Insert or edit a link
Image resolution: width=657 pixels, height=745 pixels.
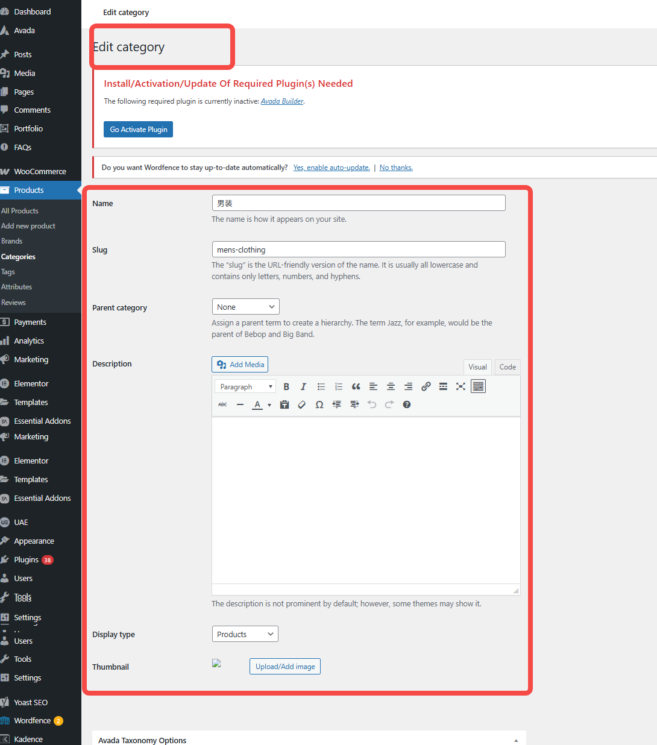click(426, 387)
